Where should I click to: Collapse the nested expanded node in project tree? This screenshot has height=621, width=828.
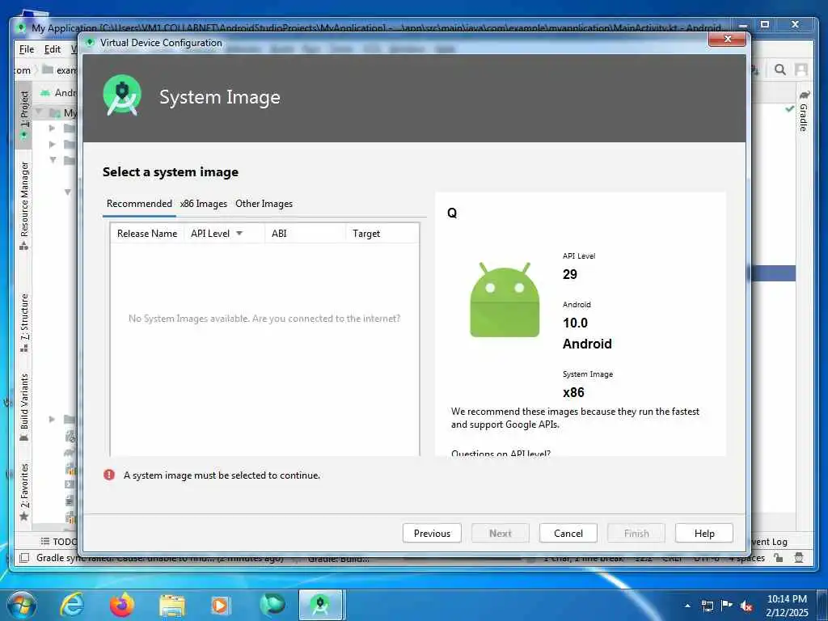[68, 192]
